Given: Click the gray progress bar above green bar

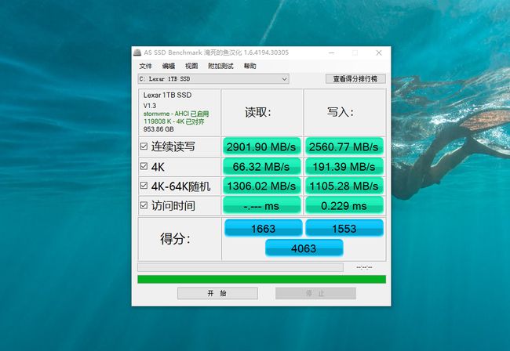Looking at the screenshot, I should pyautogui.click(x=240, y=267).
